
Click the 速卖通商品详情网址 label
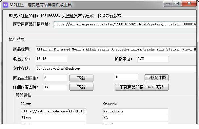31,24
